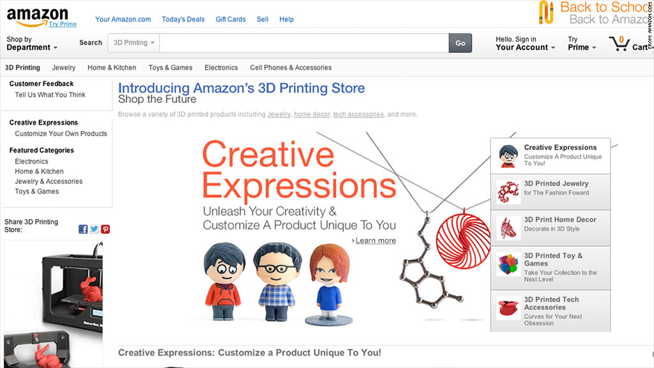Select the 3D Print Home Decor icon
Image resolution: width=654 pixels, height=368 pixels.
[508, 228]
